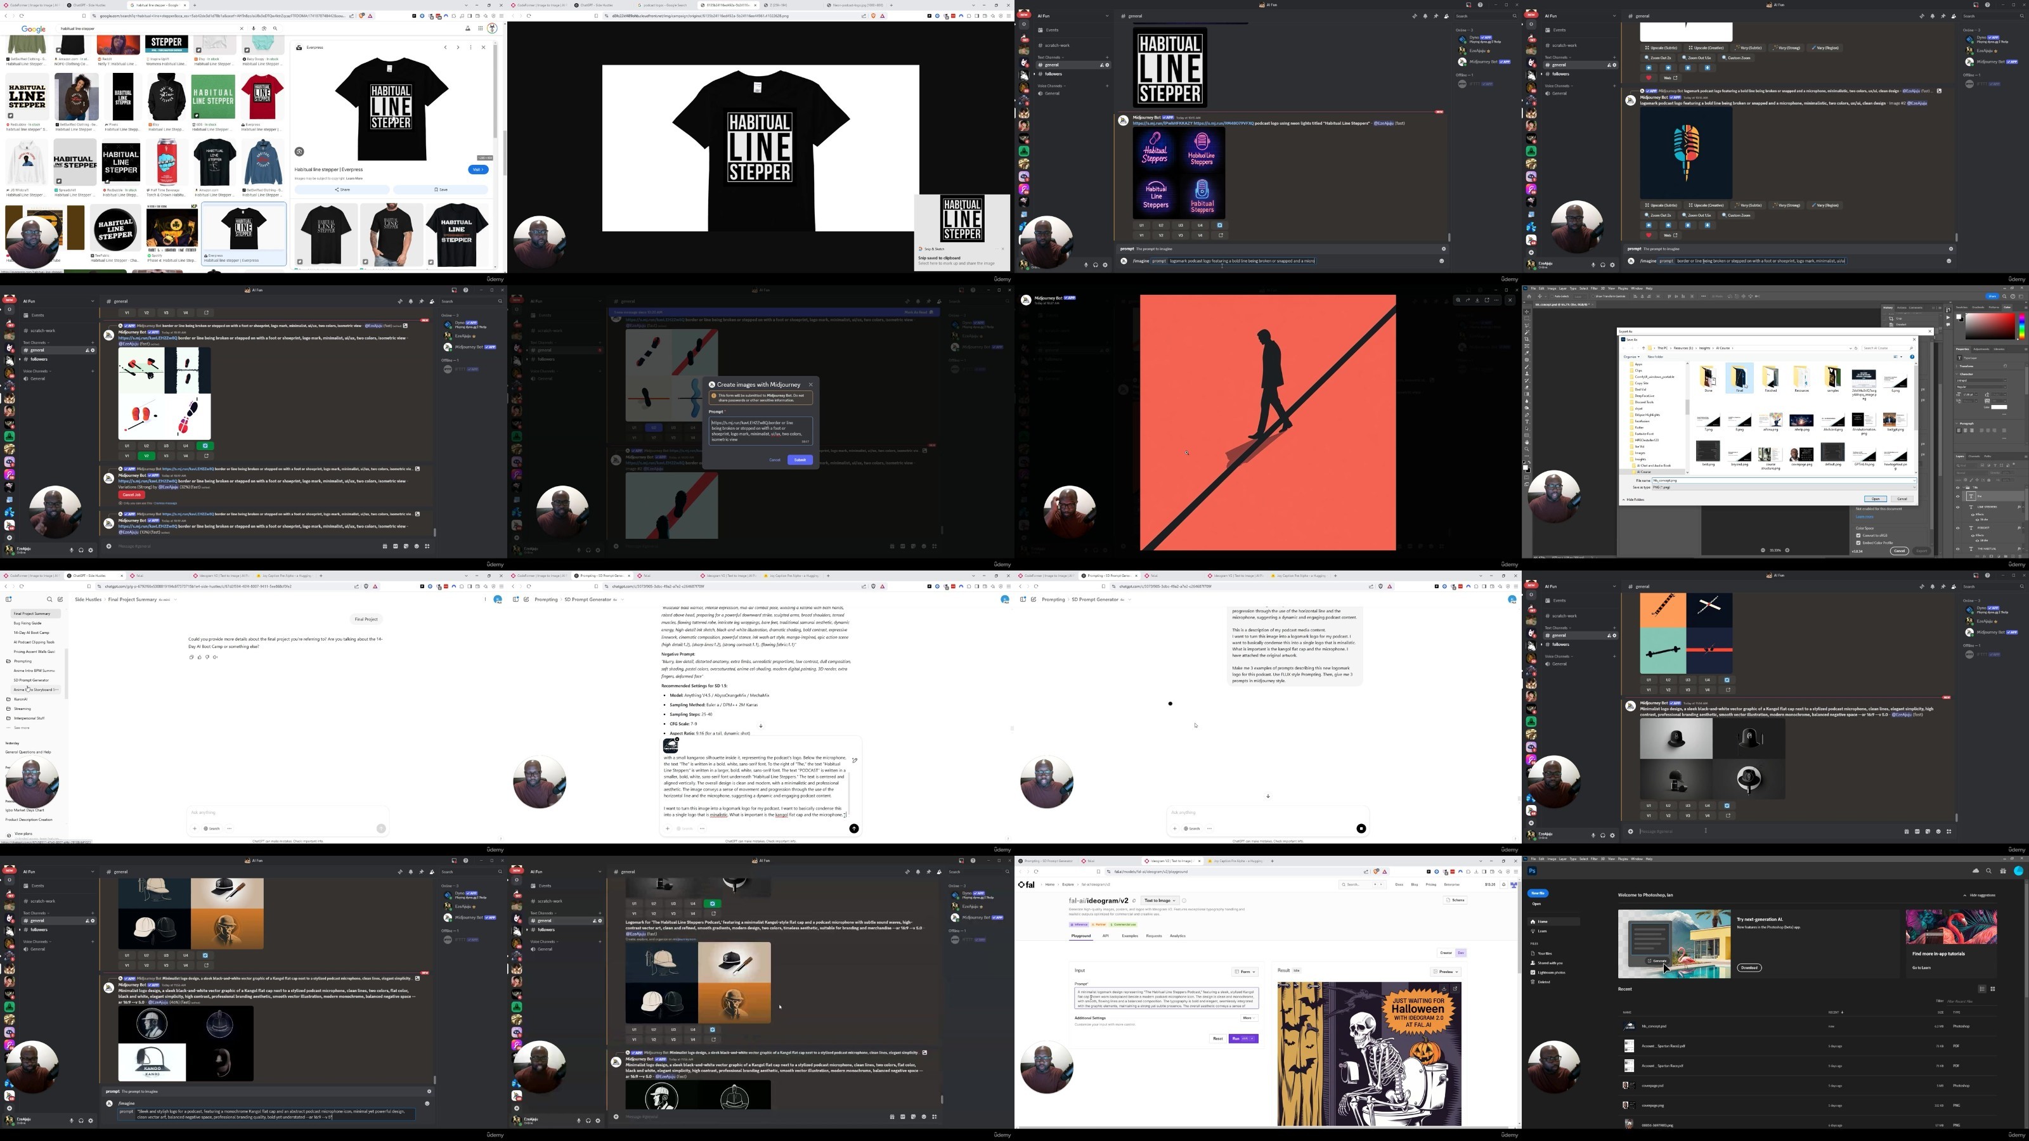2029x1141 pixels.
Task: Open Filter menu in Photoshop Save As frame
Action: click(1594, 289)
